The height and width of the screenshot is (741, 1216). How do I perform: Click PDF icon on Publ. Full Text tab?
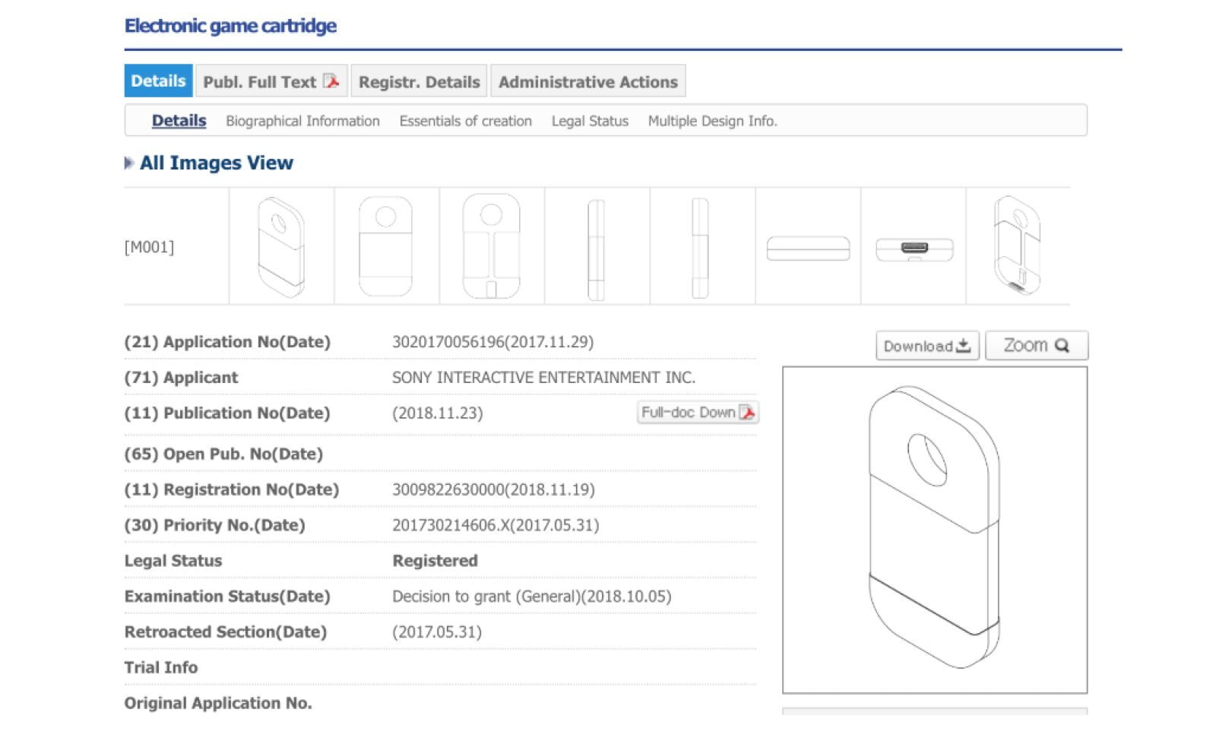(331, 81)
